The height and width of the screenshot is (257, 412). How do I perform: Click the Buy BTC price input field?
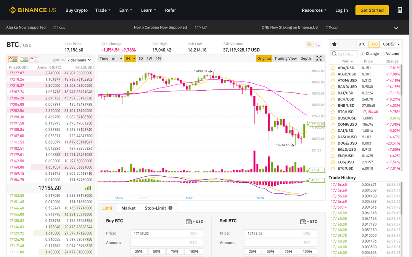tap(167, 233)
